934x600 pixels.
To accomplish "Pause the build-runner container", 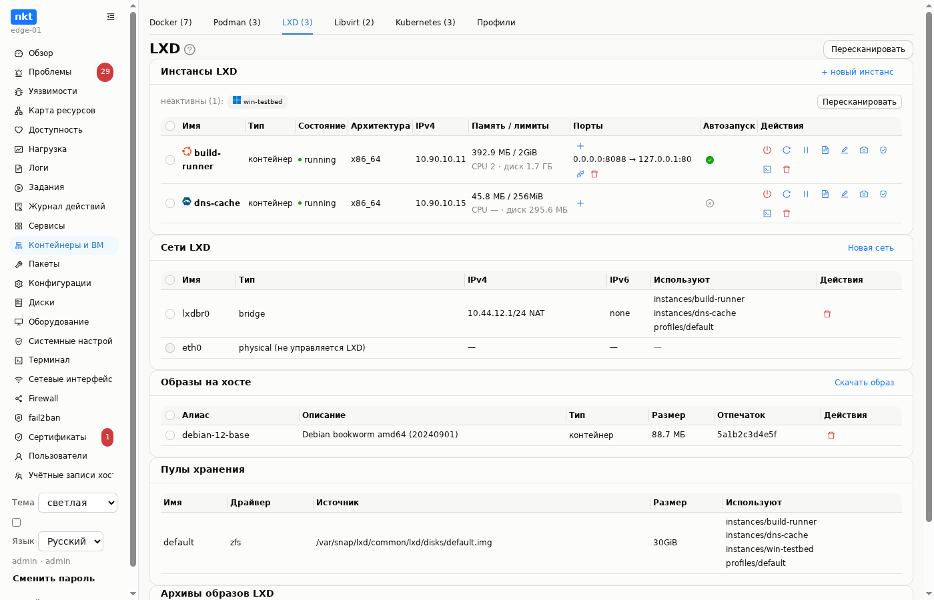I will click(806, 150).
